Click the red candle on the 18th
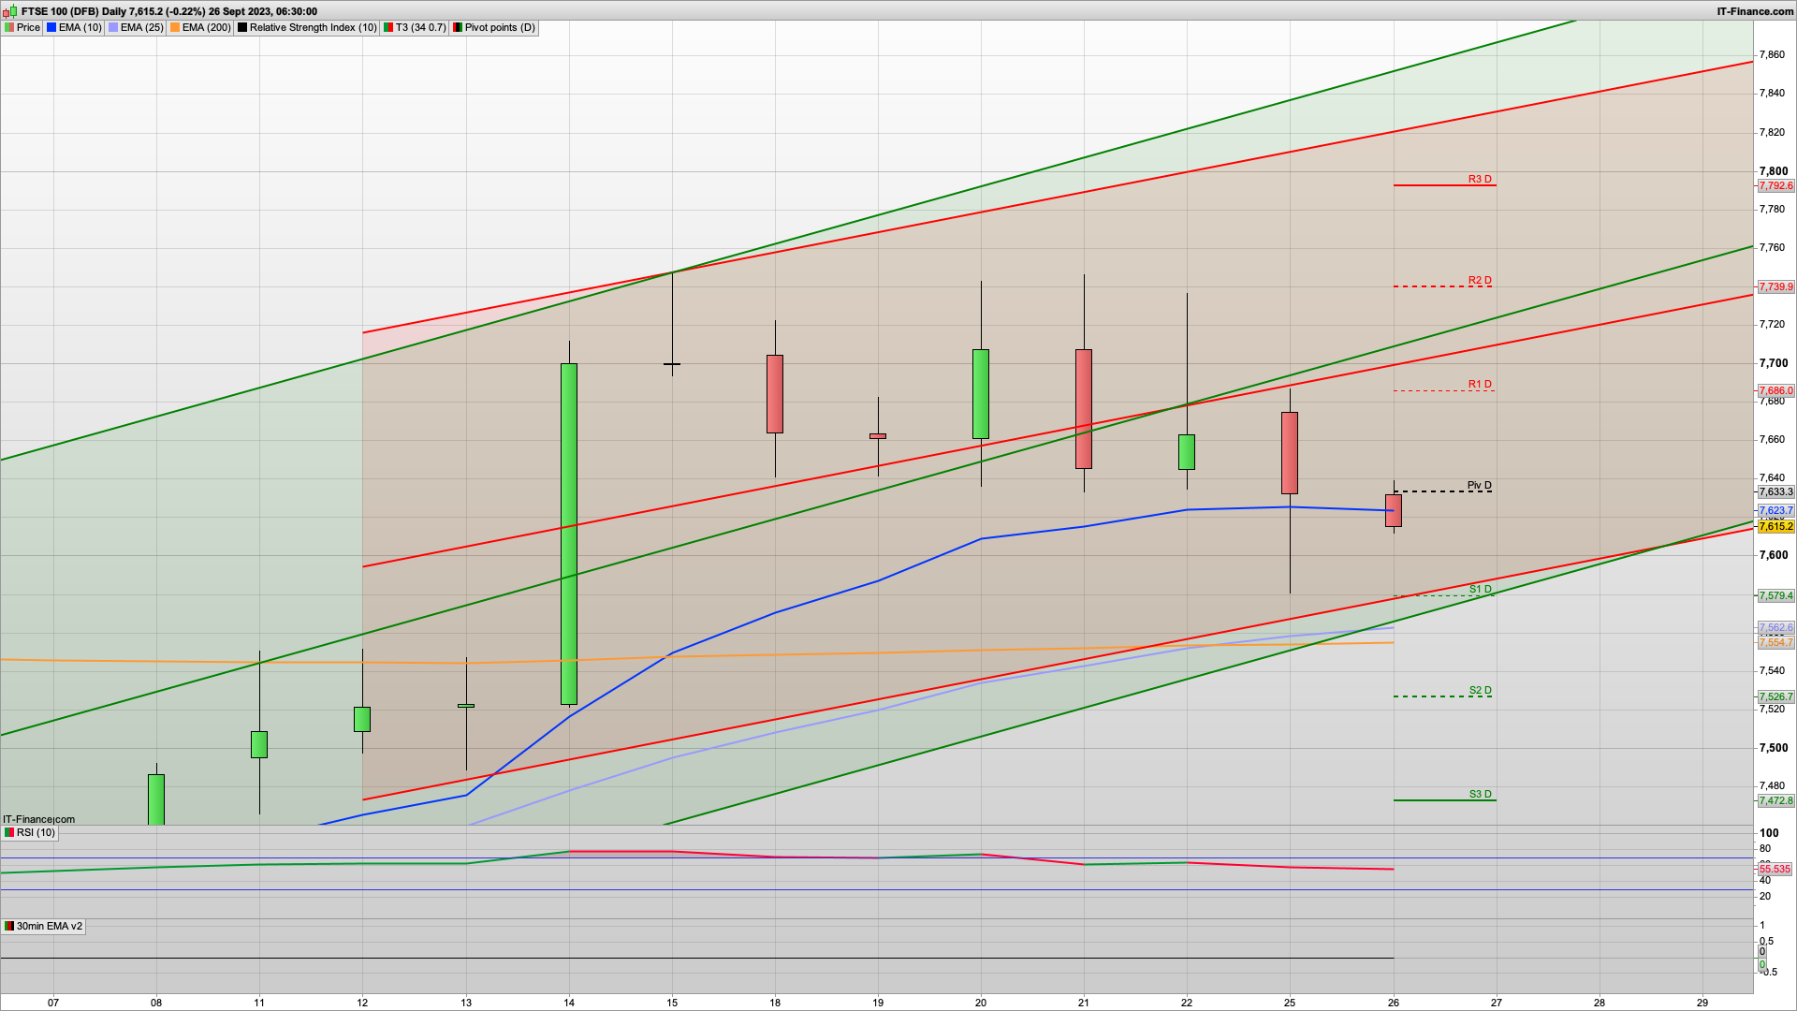The width and height of the screenshot is (1797, 1011). 775,393
